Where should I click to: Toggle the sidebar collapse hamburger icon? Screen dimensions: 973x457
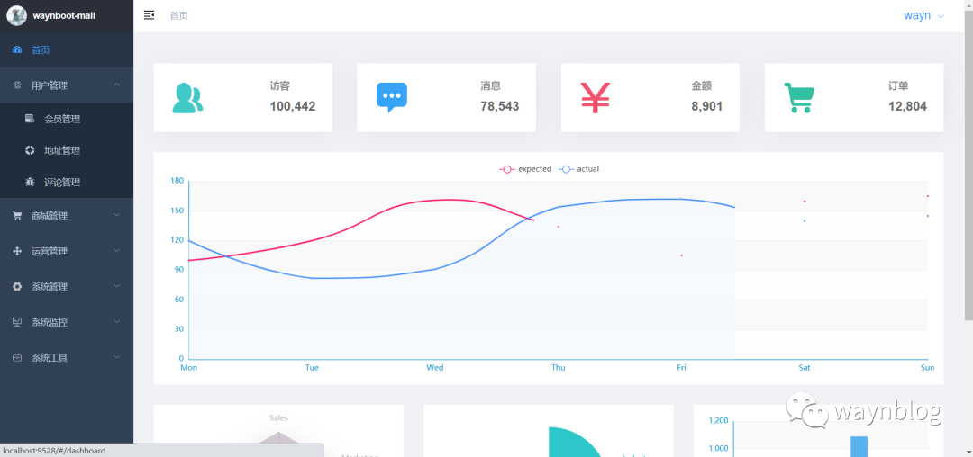click(149, 15)
